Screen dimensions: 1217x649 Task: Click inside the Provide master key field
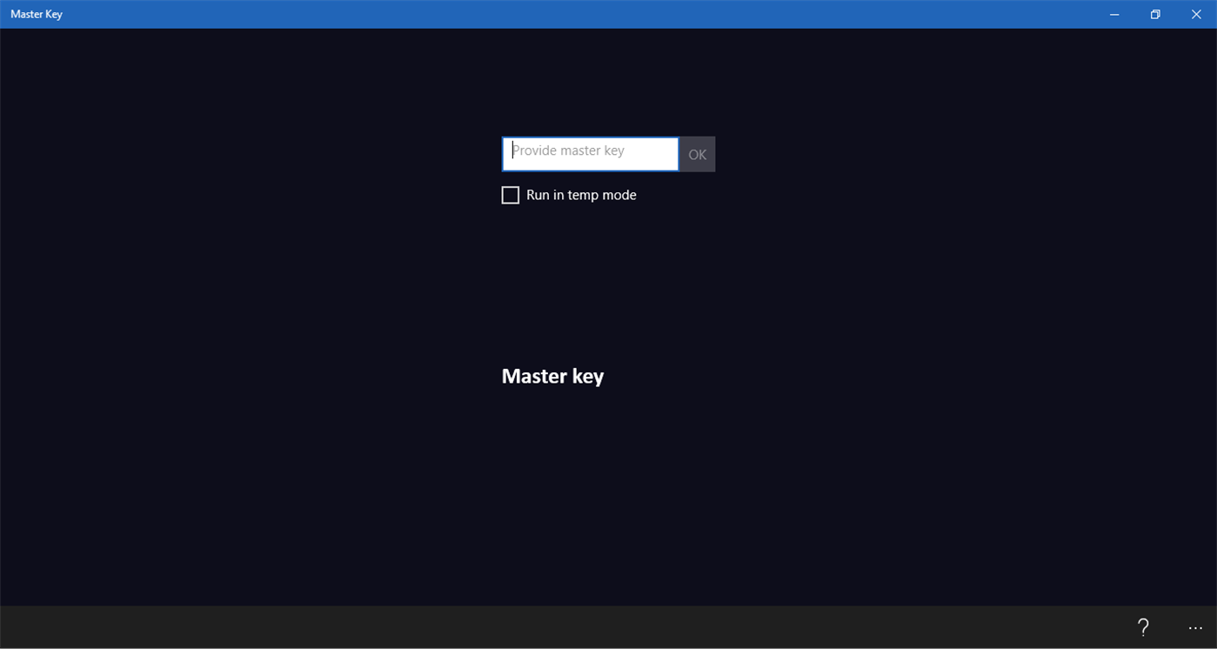coord(590,153)
